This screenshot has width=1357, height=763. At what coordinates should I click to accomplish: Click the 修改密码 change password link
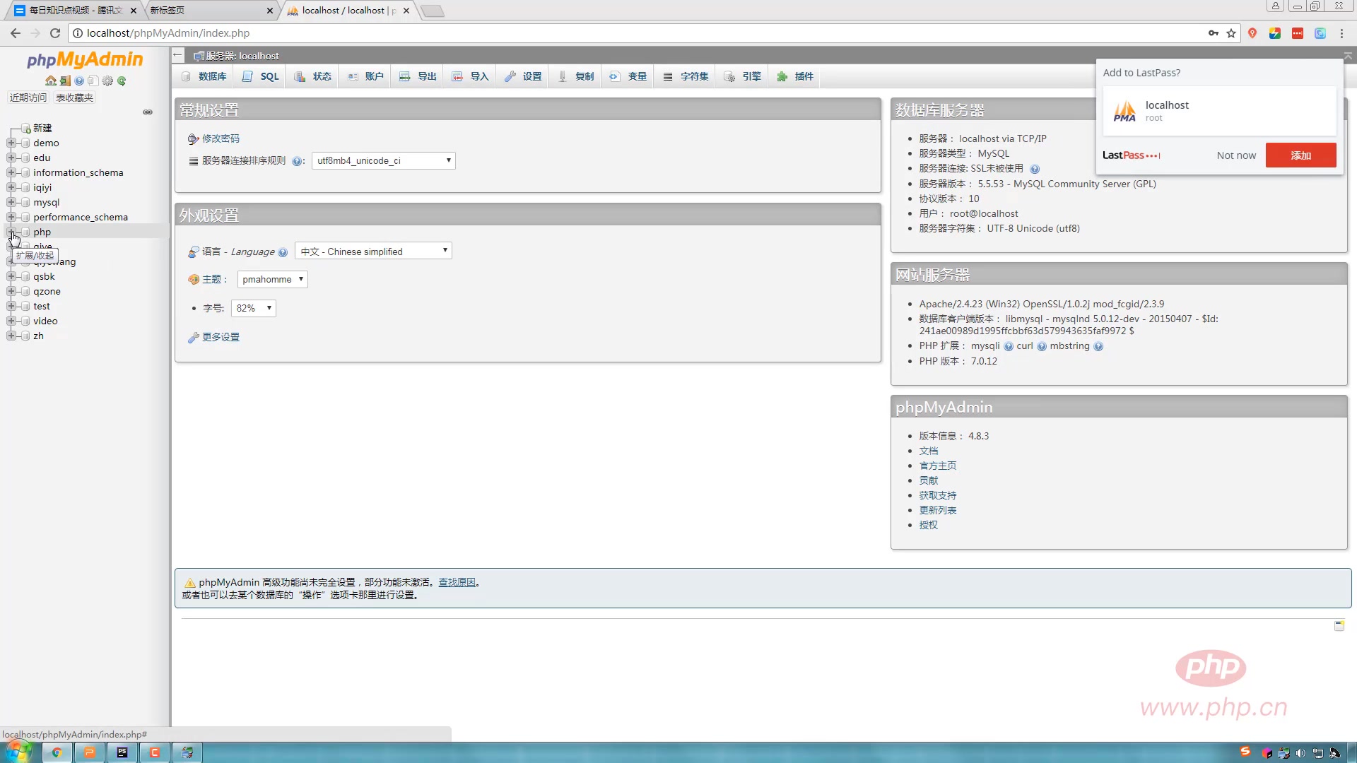[x=221, y=139]
